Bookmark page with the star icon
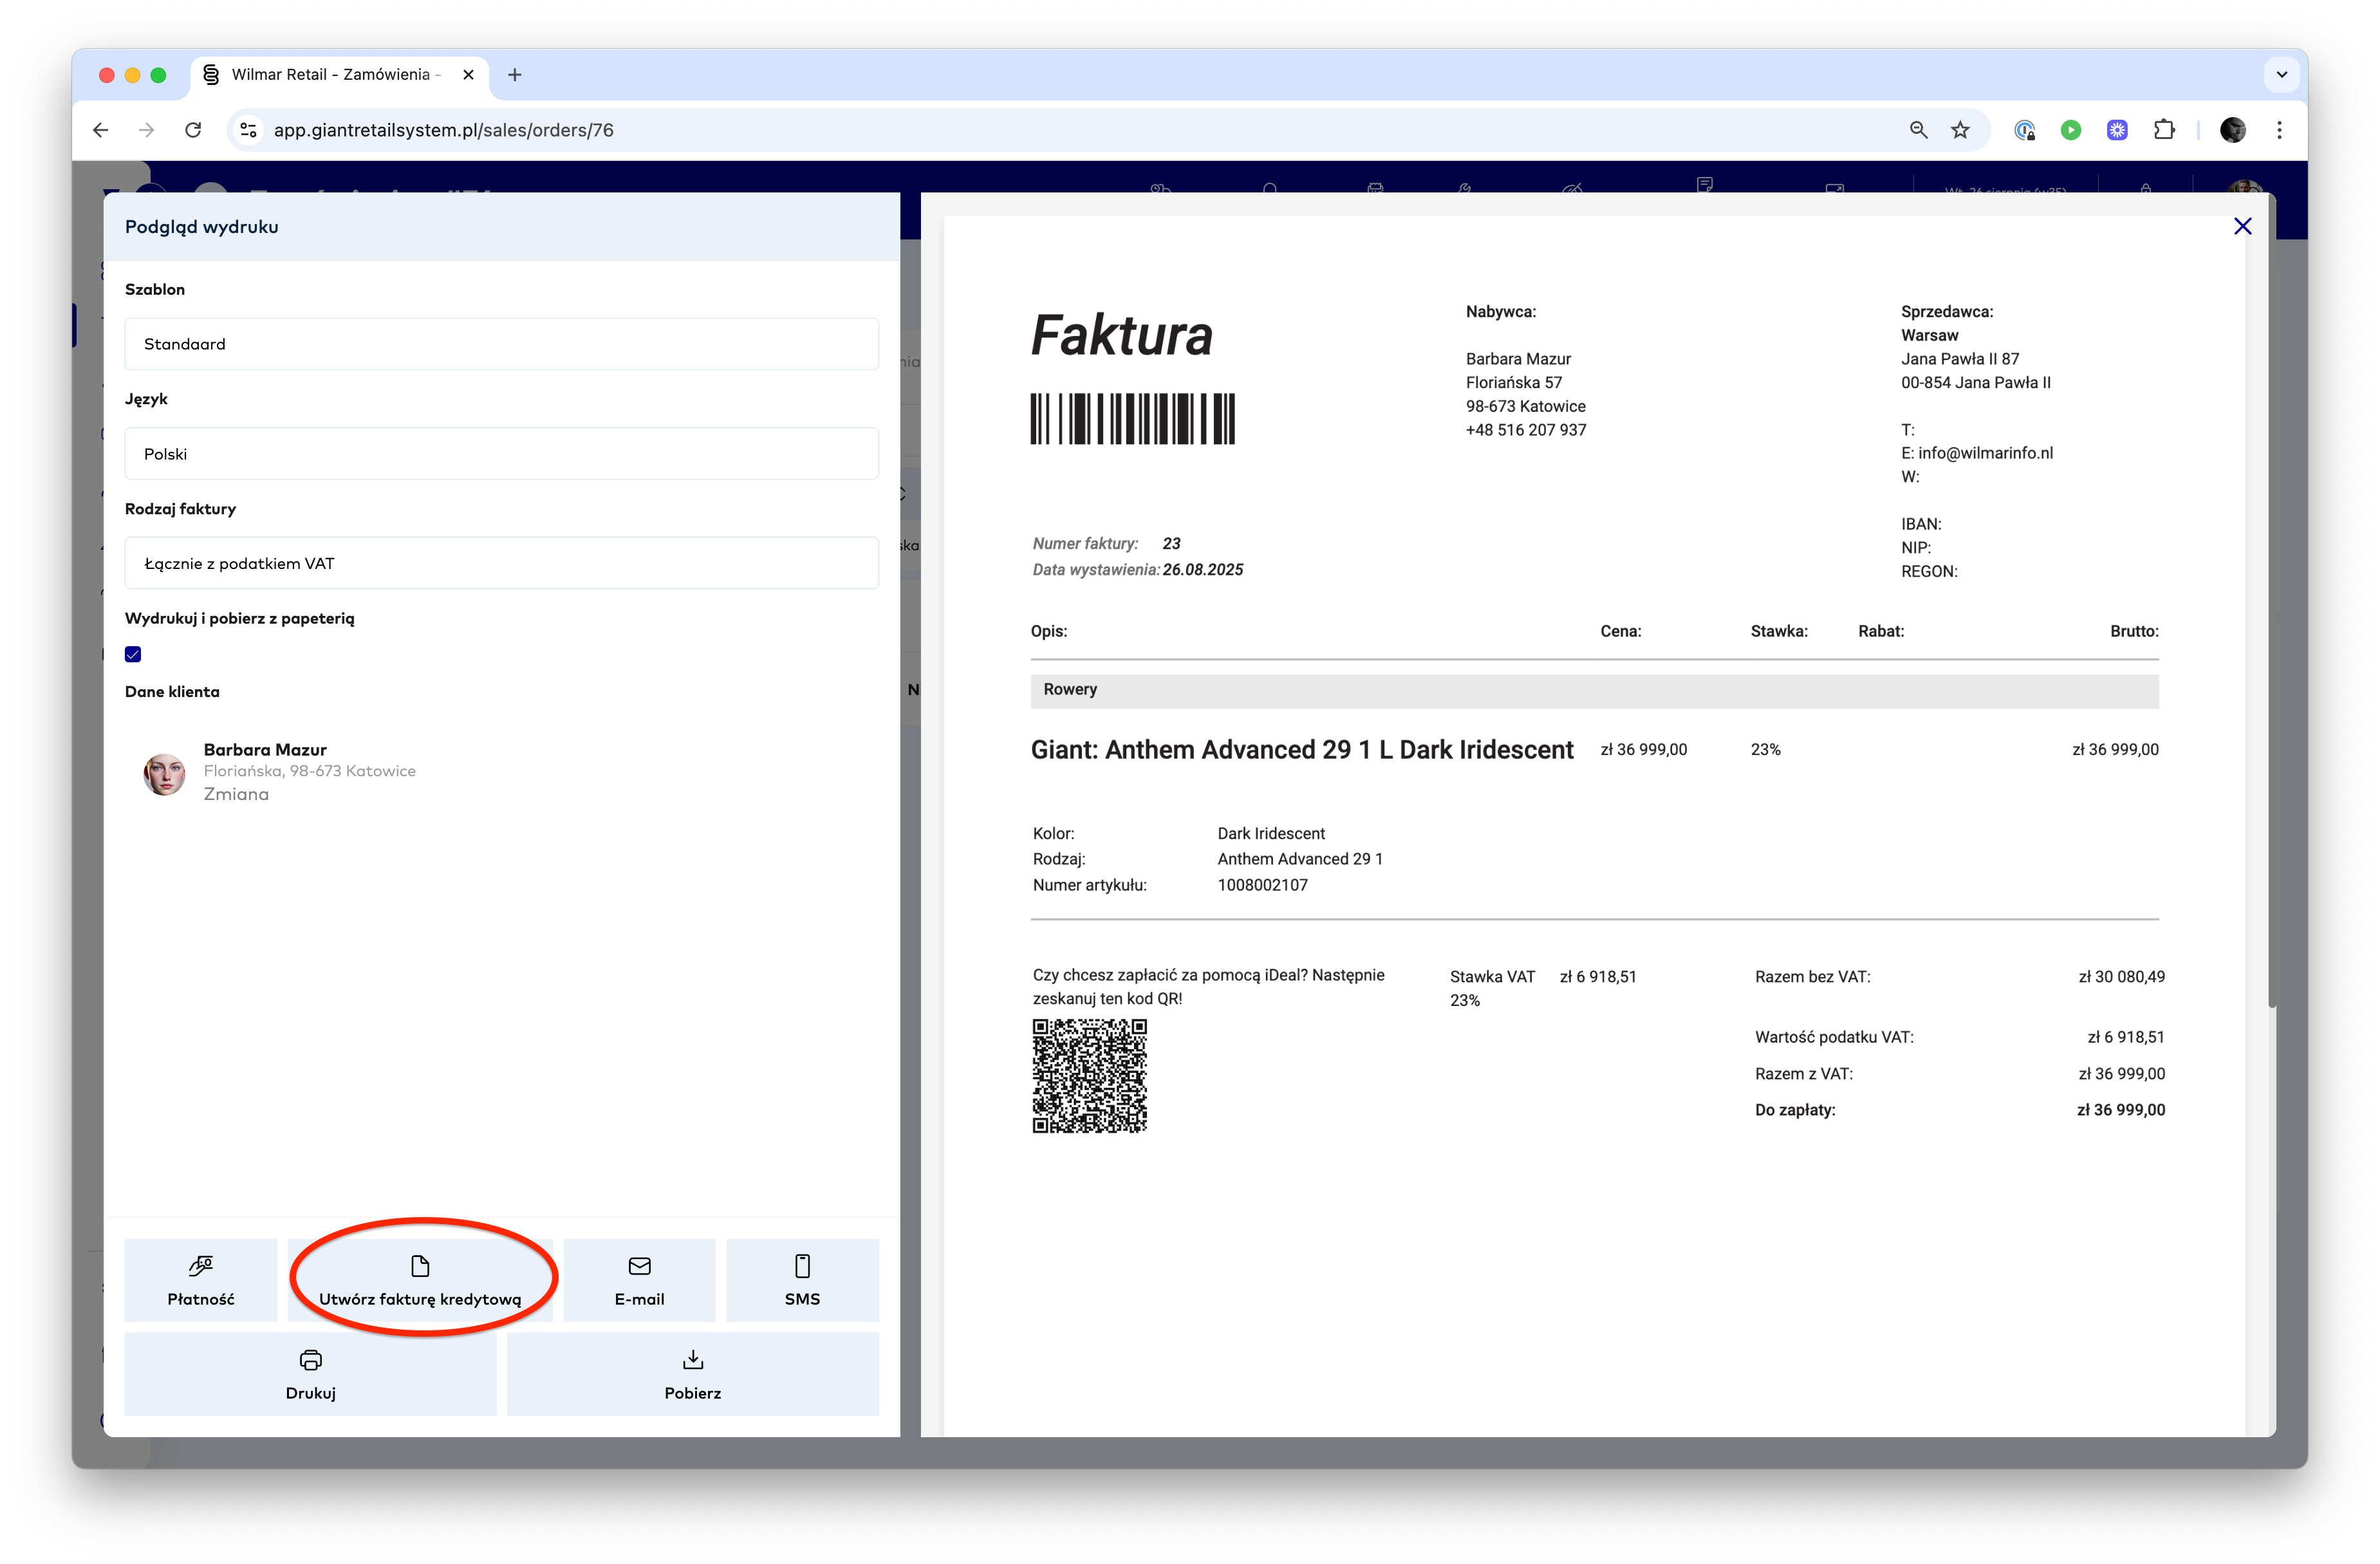Image resolution: width=2380 pixels, height=1564 pixels. pos(1960,130)
